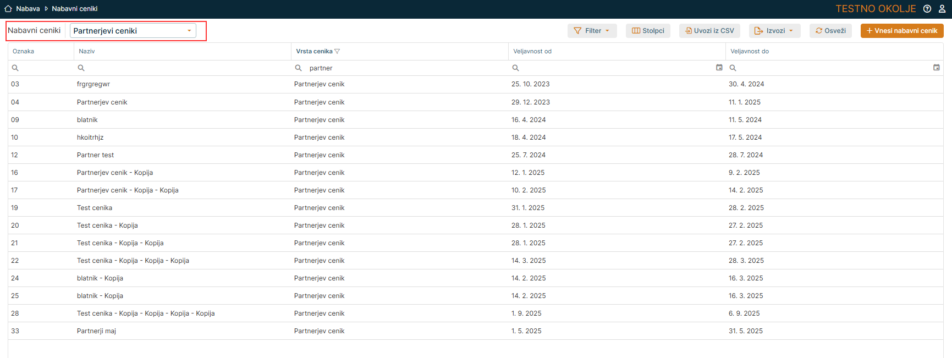Click the filter funnel on Vrsta cenika
This screenshot has width=952, height=358.
click(x=337, y=52)
